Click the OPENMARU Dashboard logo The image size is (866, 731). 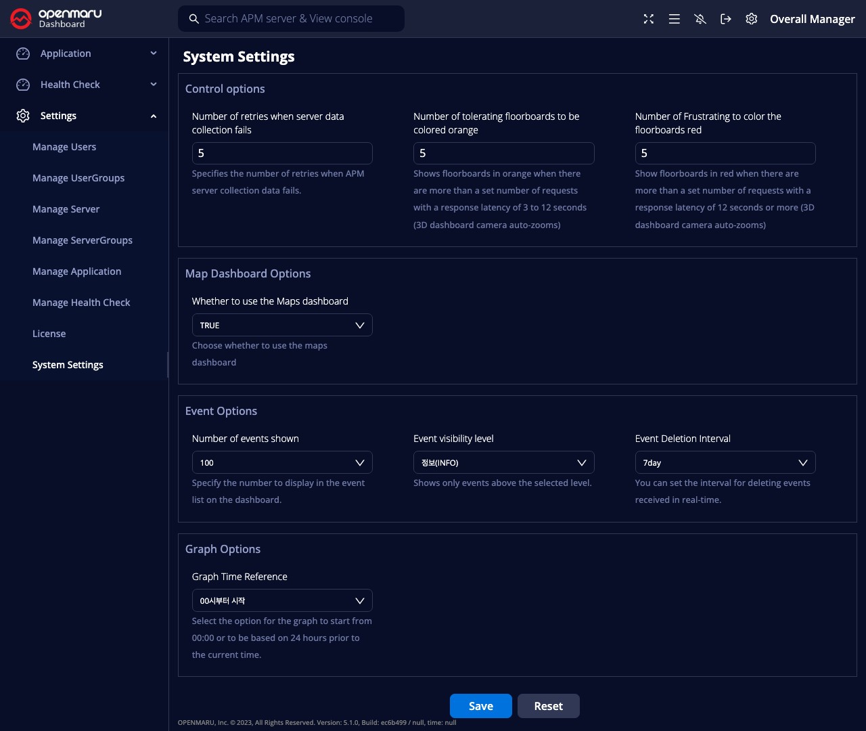tap(56, 18)
